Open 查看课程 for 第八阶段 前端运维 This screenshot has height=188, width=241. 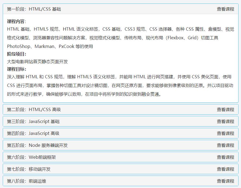click(x=226, y=181)
